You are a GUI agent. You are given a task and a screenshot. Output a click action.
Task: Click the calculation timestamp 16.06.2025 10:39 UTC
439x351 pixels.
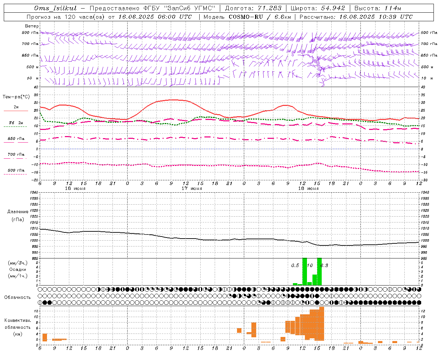[376, 17]
